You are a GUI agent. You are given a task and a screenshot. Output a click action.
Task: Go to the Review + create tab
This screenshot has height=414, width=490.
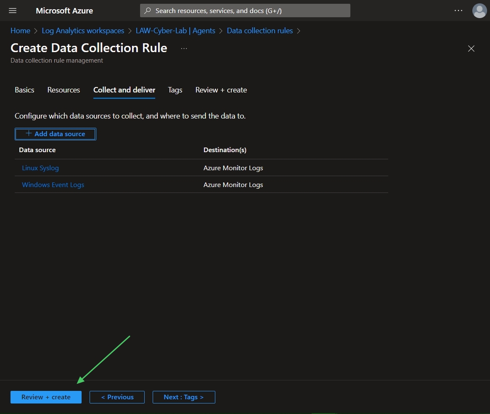click(221, 90)
